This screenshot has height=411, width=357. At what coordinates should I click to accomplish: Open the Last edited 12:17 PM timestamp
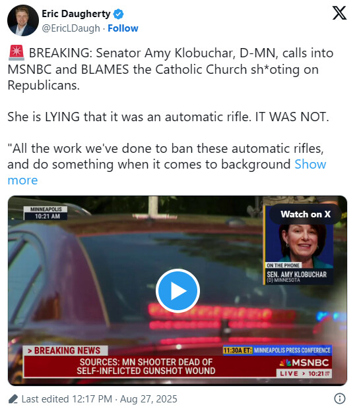pos(99,399)
